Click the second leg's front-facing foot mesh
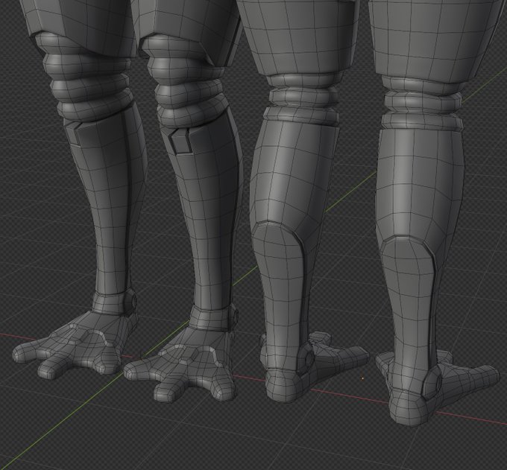 [x=182, y=365]
